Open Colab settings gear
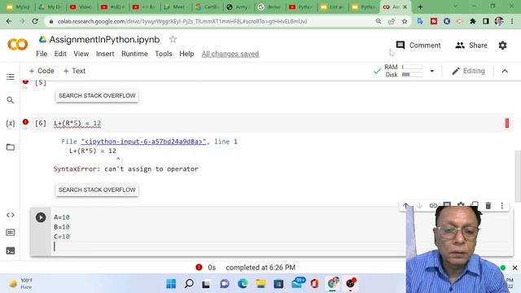 502,46
